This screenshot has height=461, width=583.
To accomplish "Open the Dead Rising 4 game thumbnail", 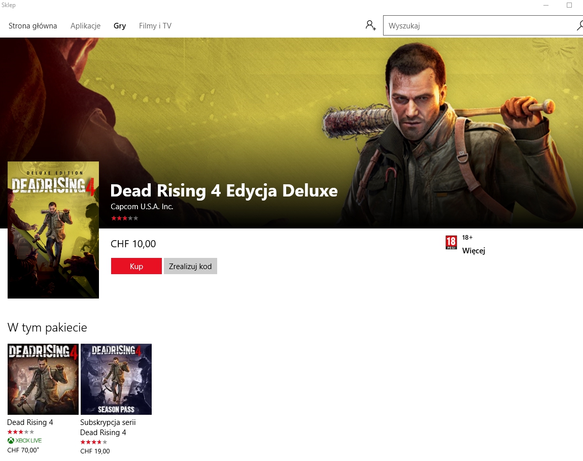I will coord(43,379).
